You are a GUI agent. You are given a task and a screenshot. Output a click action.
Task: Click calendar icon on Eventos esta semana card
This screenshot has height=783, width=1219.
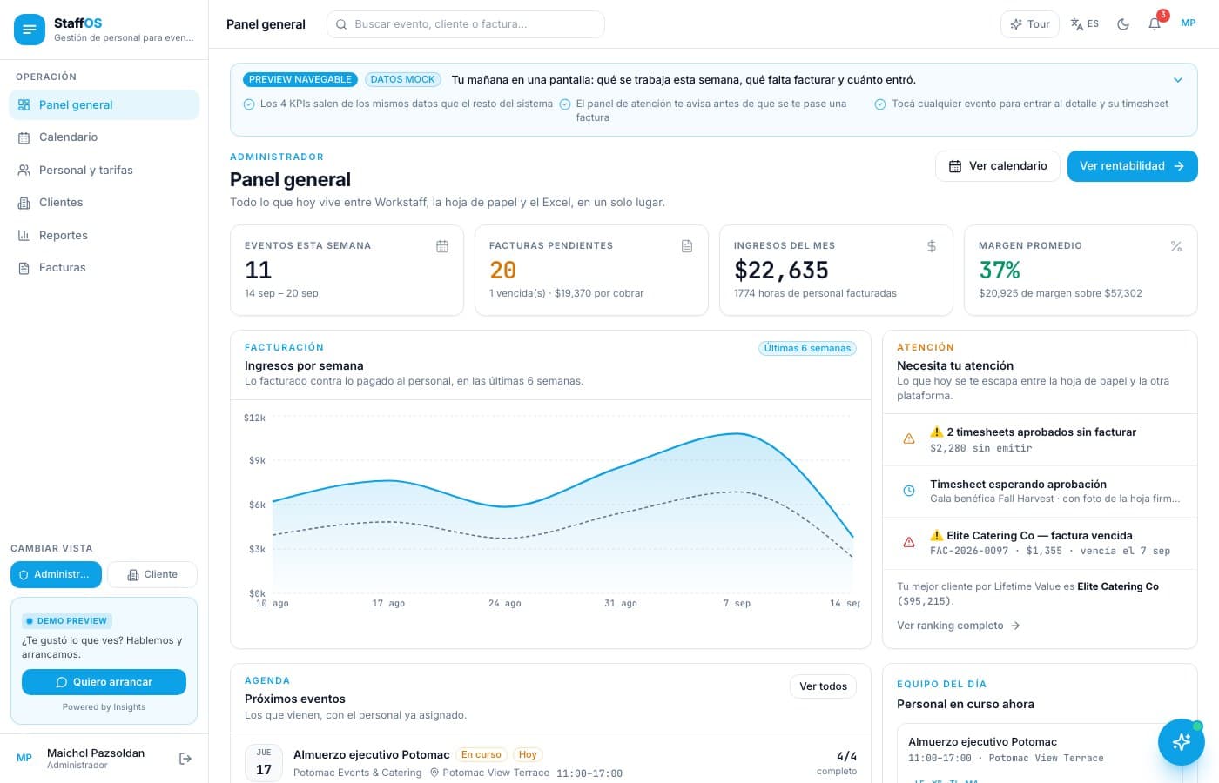pos(442,246)
